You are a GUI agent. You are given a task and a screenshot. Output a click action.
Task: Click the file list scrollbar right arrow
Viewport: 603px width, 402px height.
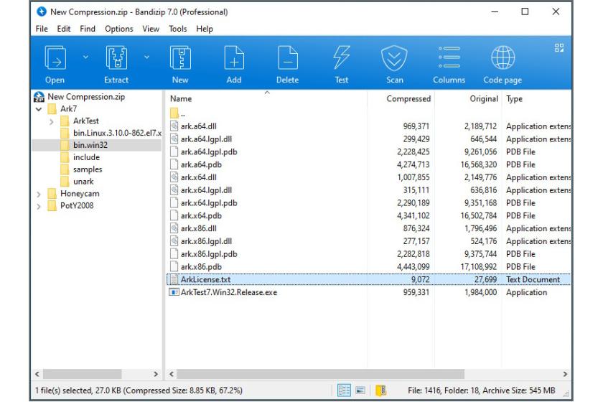565,374
